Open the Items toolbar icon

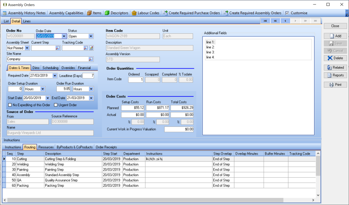click(x=89, y=13)
